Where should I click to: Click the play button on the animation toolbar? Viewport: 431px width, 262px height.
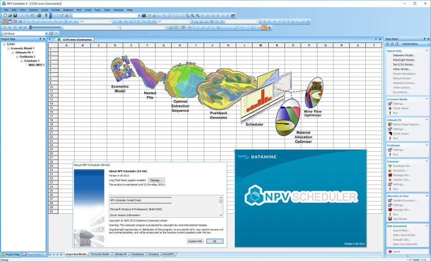(x=10, y=27)
